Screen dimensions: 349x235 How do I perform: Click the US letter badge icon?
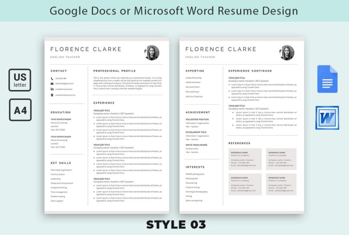tap(20, 80)
